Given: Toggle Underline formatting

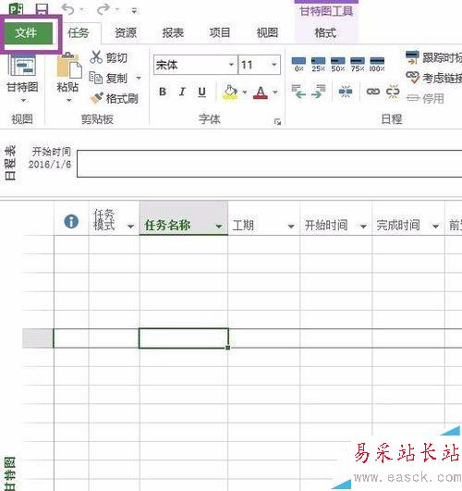Looking at the screenshot, I should (x=201, y=92).
